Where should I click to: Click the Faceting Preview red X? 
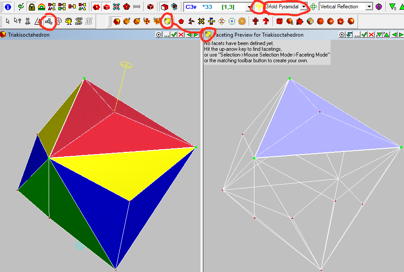pos(371,35)
